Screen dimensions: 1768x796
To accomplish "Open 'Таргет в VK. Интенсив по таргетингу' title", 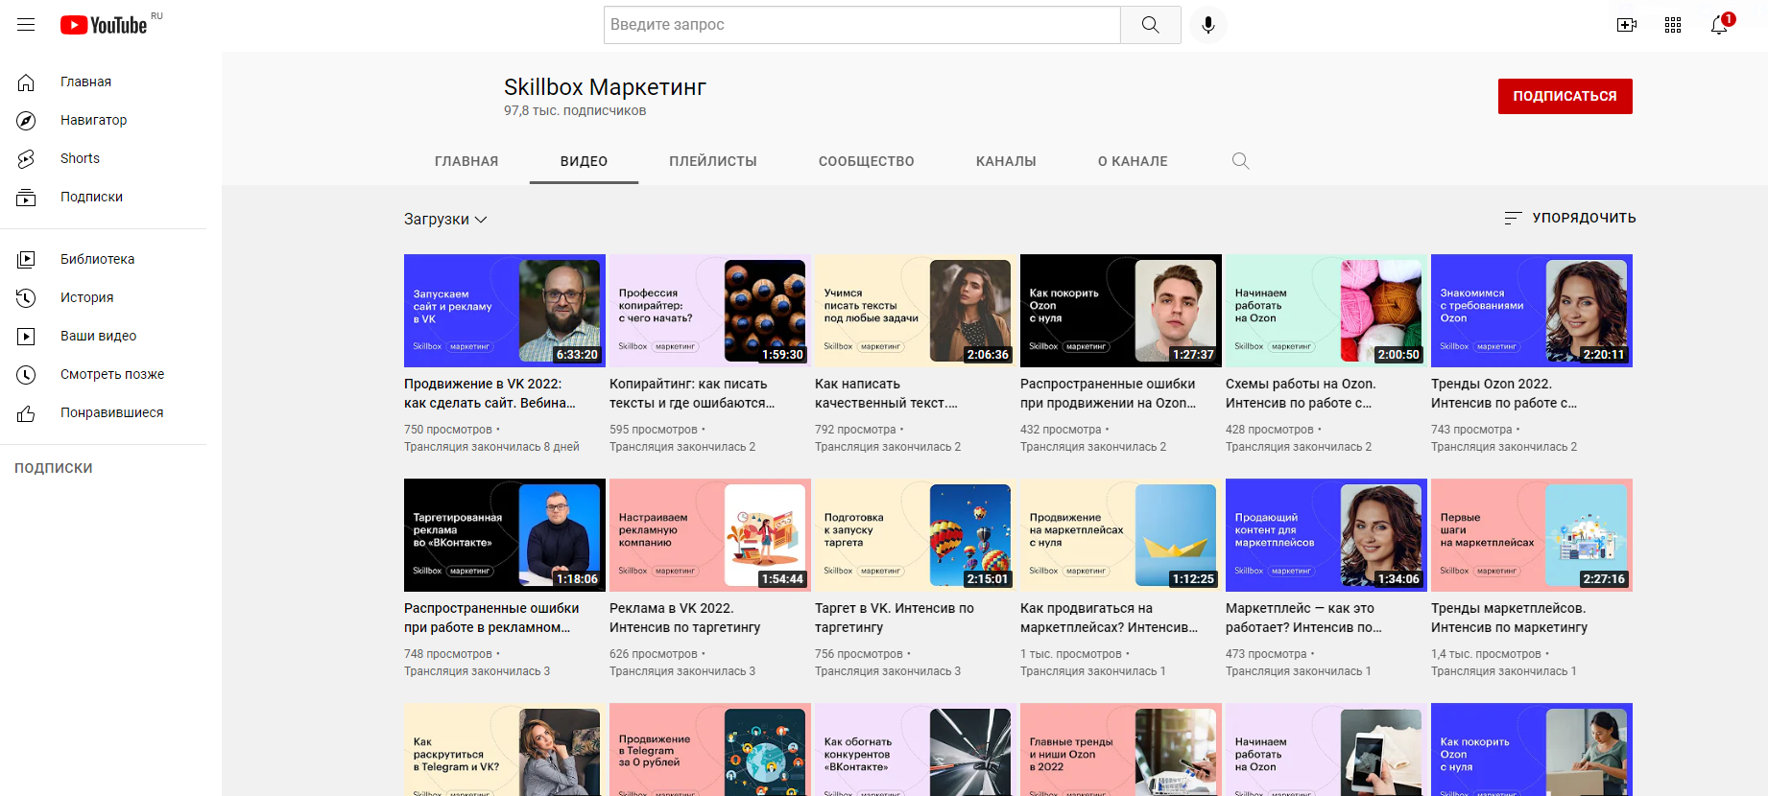I will pyautogui.click(x=895, y=618).
